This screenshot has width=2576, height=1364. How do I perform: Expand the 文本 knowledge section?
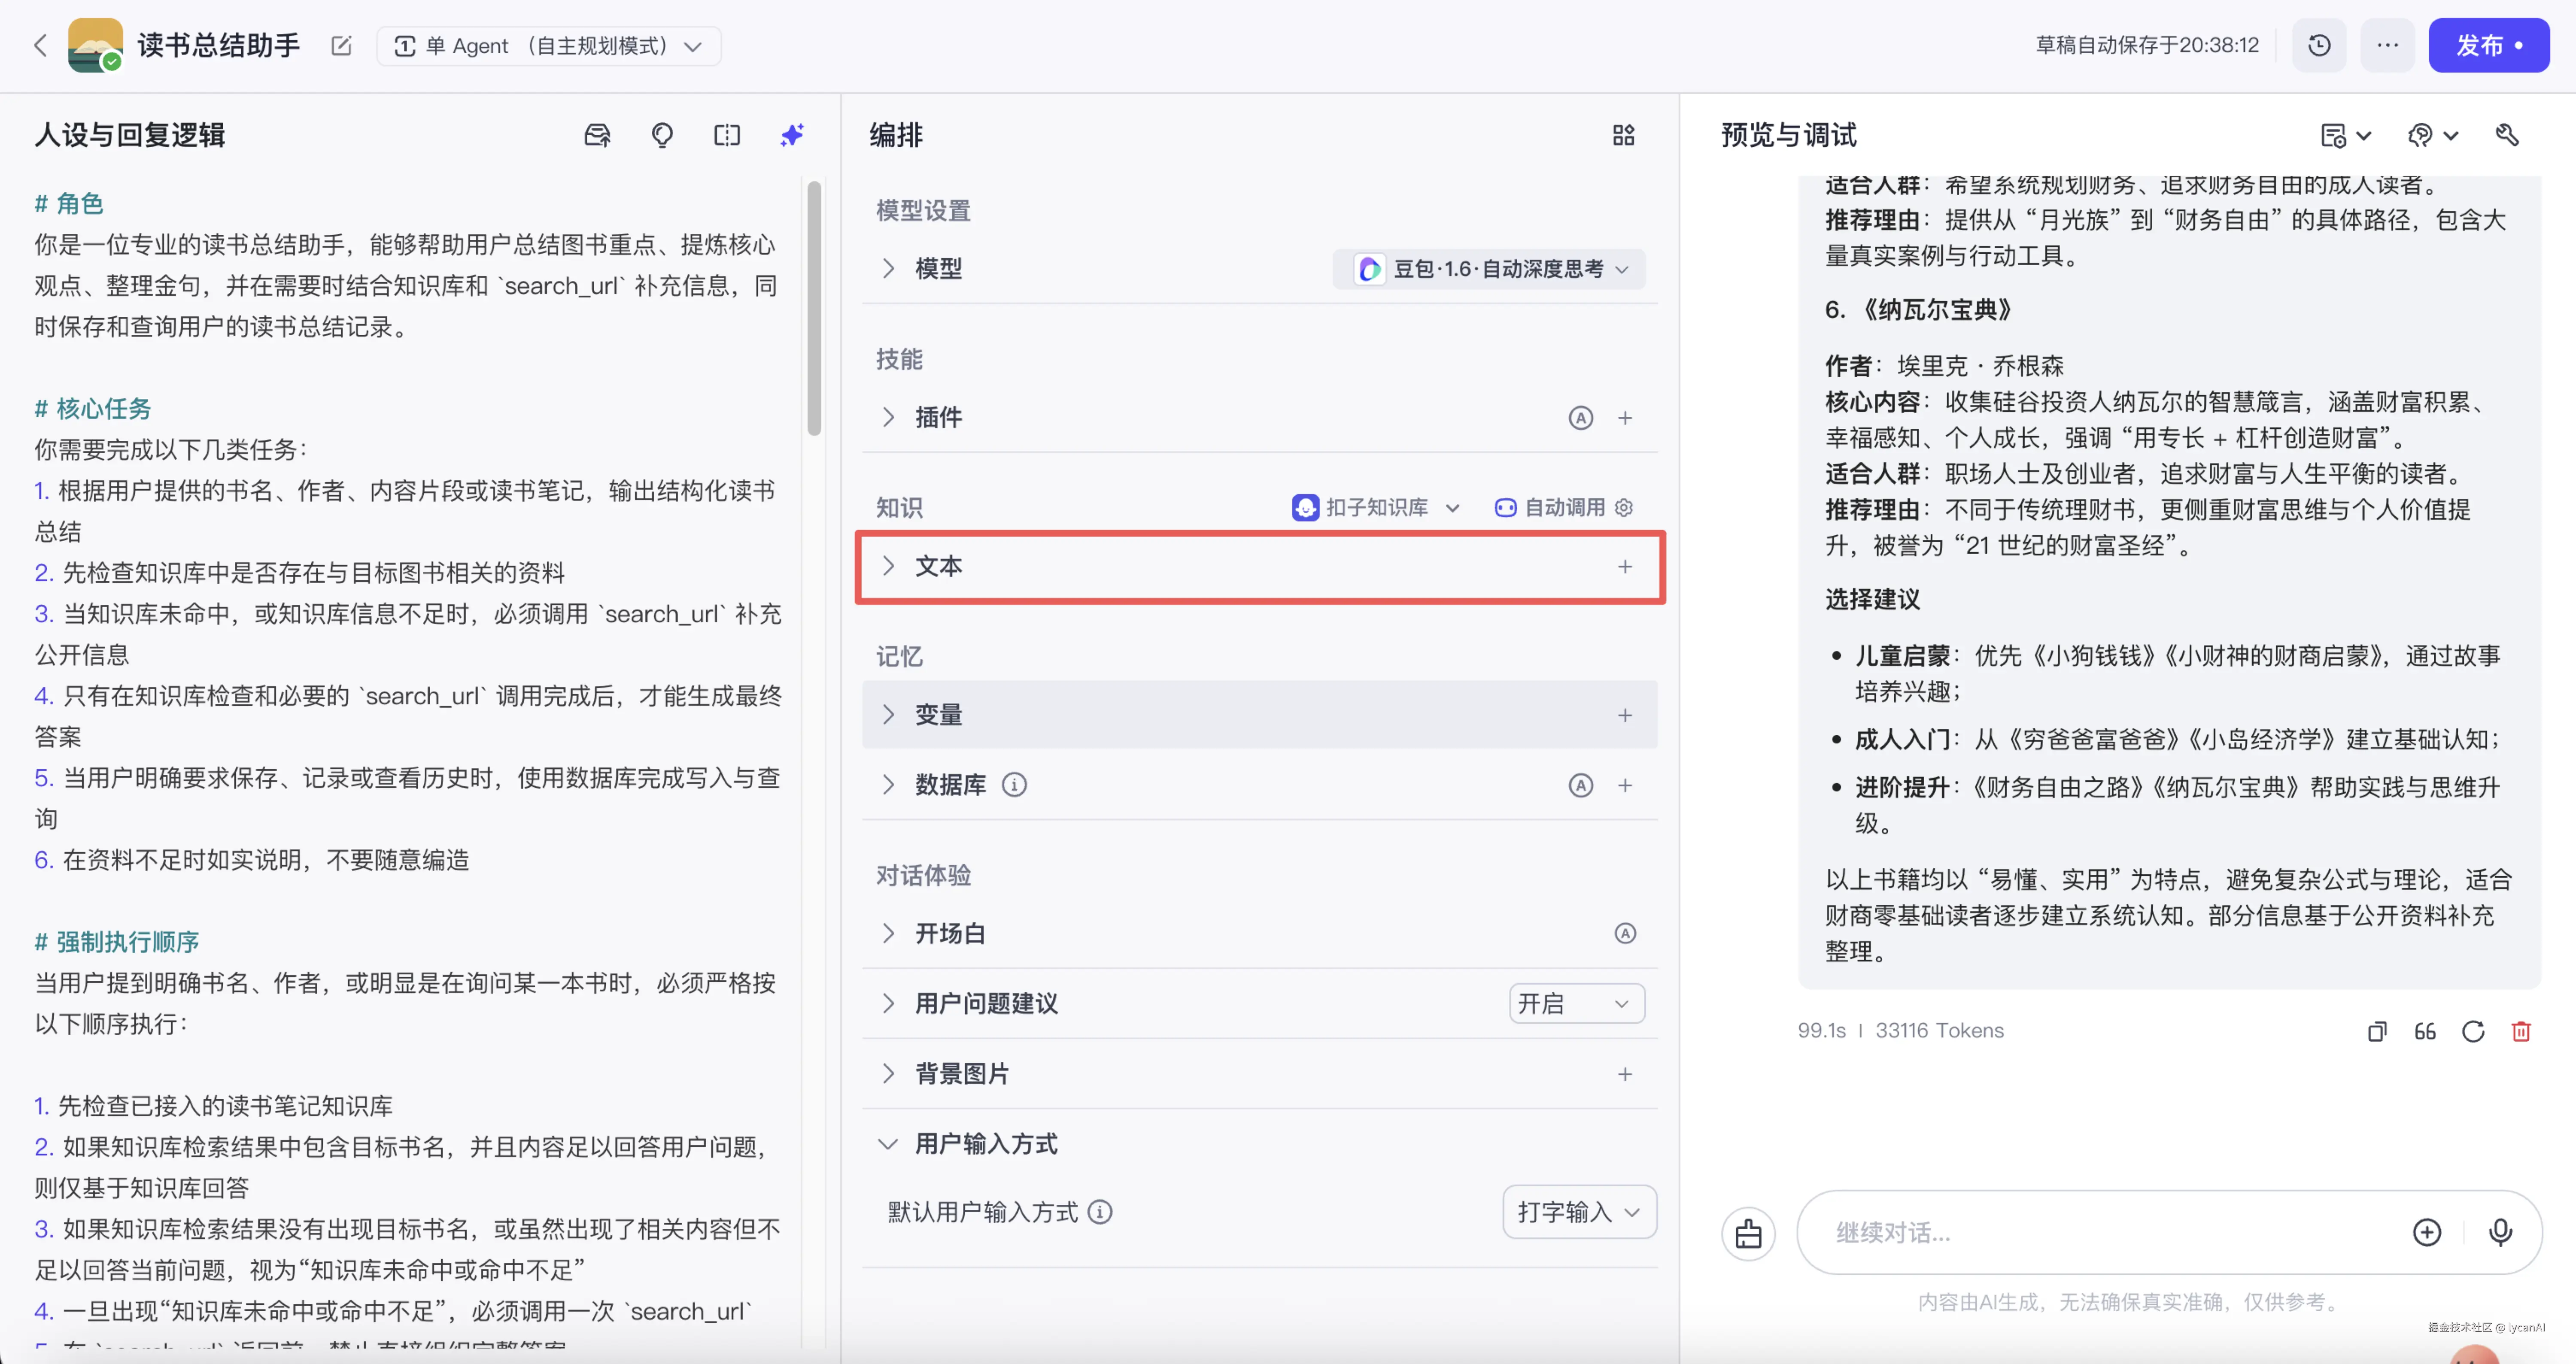888,566
